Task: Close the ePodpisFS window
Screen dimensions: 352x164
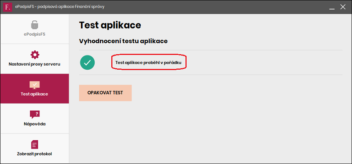Action: (343, 7)
